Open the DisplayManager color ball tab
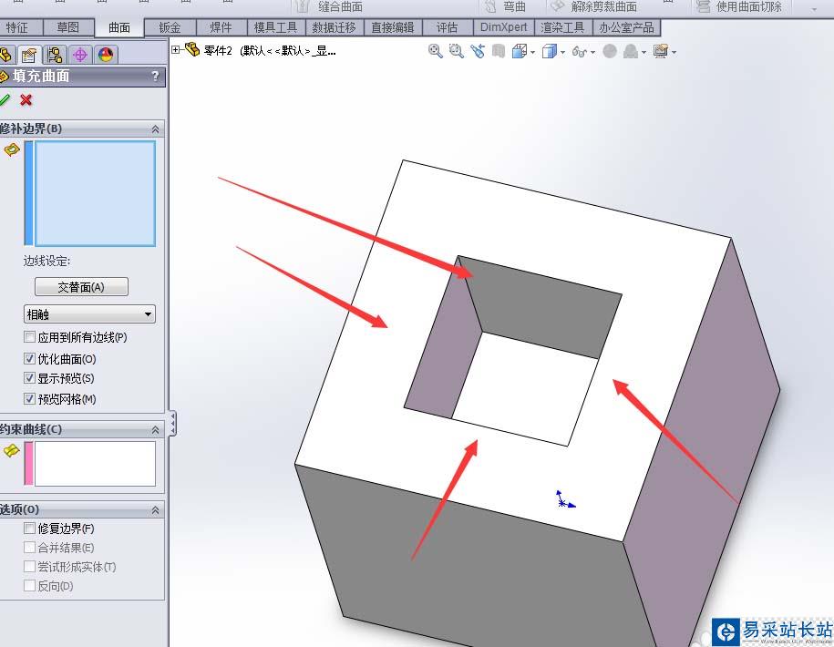 point(106,55)
